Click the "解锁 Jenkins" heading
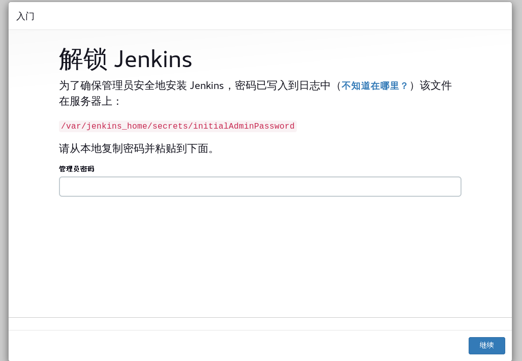This screenshot has width=522, height=361. (x=126, y=58)
